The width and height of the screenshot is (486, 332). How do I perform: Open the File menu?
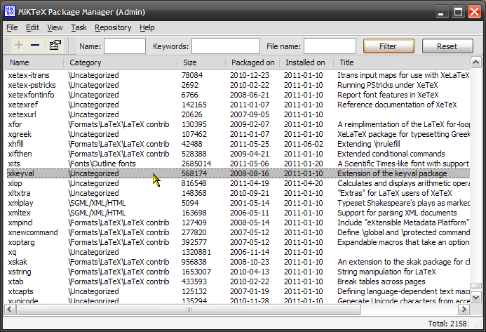click(12, 27)
